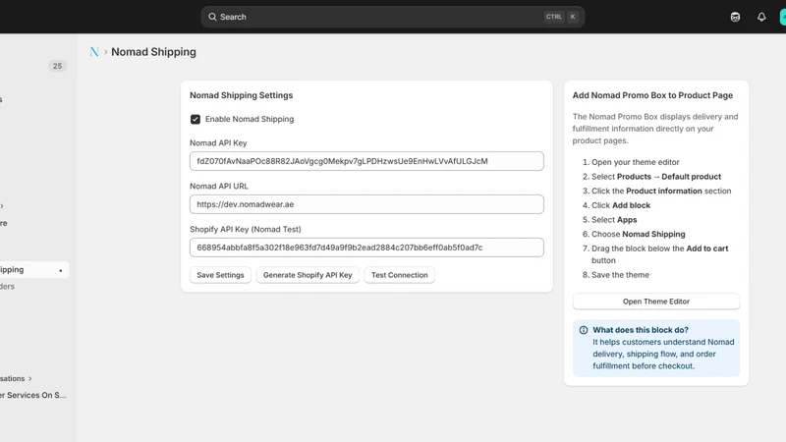
Task: Click Generate Shopify API Key button
Action: pyautogui.click(x=308, y=275)
